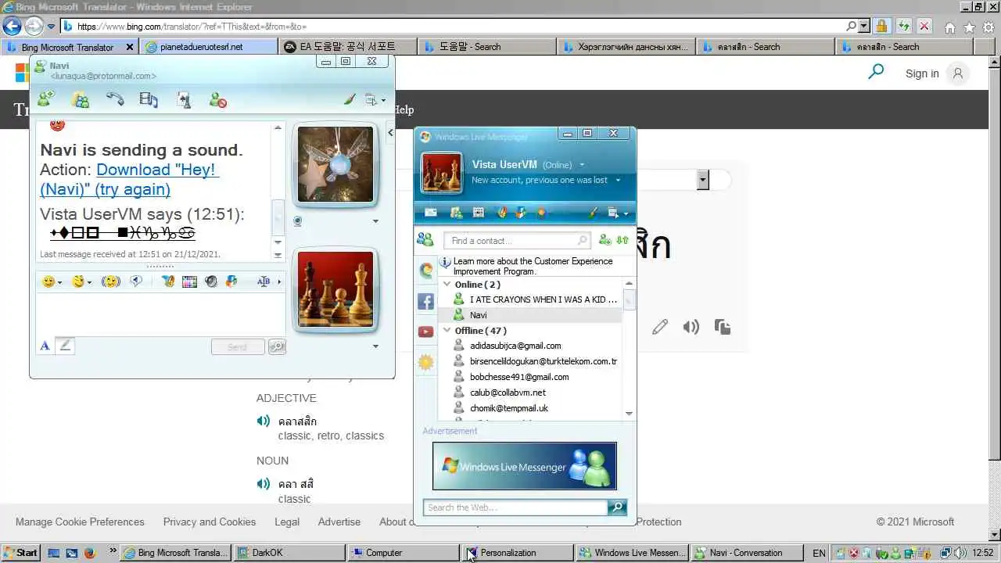This screenshot has height=563, width=1001.
Task: Click the pencil edit icon in translator
Action: (660, 327)
